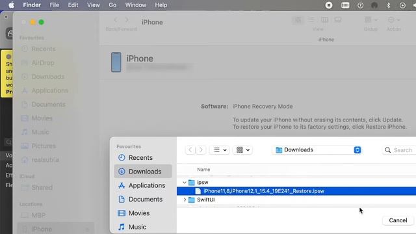
Task: Click the Search field in file dialog
Action: pyautogui.click(x=398, y=150)
